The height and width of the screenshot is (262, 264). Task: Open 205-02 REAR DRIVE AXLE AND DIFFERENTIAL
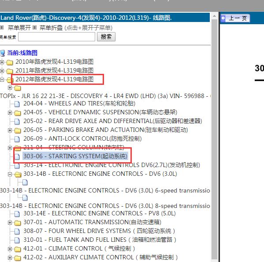(x=113, y=121)
